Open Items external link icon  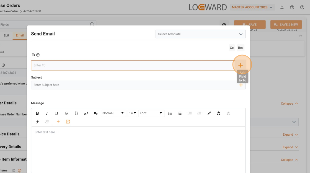click(14, 171)
